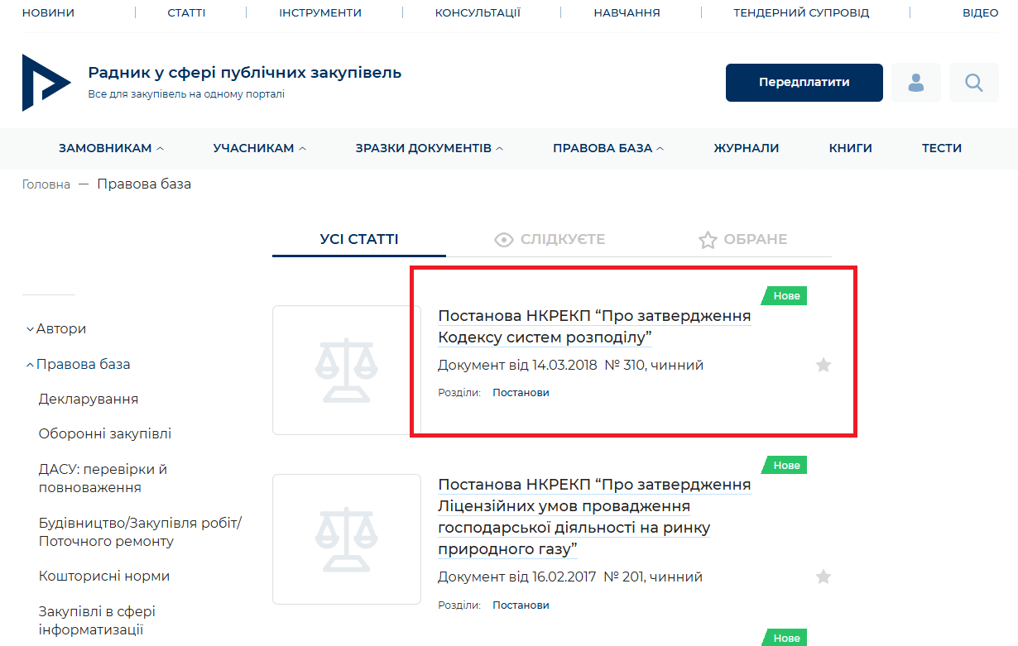
Task: Star the Кодексу систем розподілу document
Action: point(823,365)
